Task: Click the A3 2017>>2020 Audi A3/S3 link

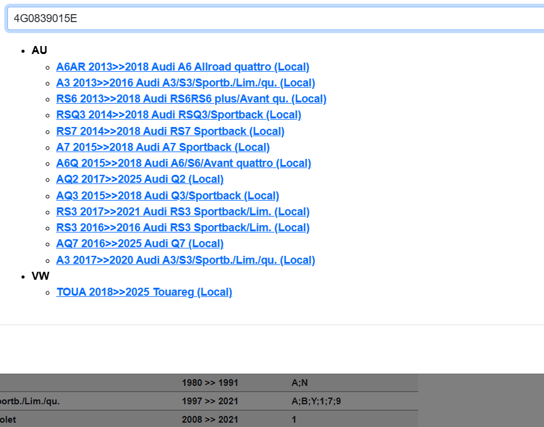Action: click(x=185, y=260)
